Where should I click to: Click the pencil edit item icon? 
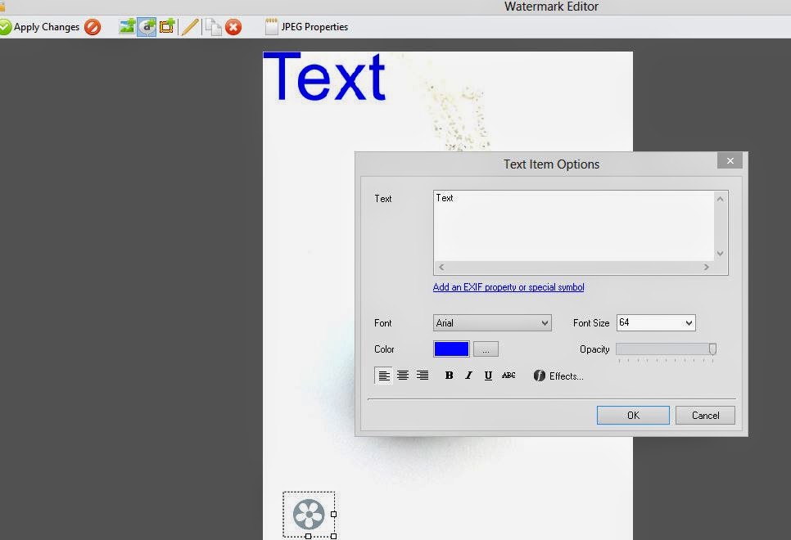190,27
